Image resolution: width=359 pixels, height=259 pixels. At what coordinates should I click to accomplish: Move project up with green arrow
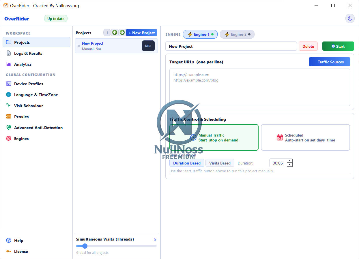pyautogui.click(x=115, y=33)
